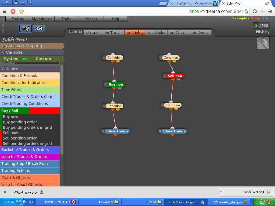Open the browser hamburger menu
This screenshot has height=206, width=275.
4,11
